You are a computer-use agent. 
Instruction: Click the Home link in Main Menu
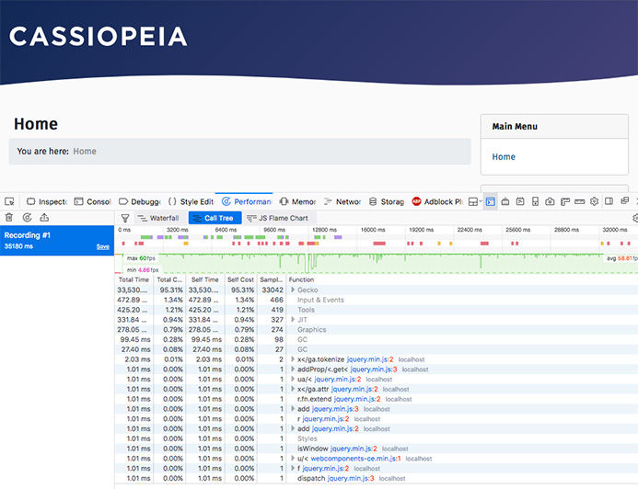click(504, 157)
